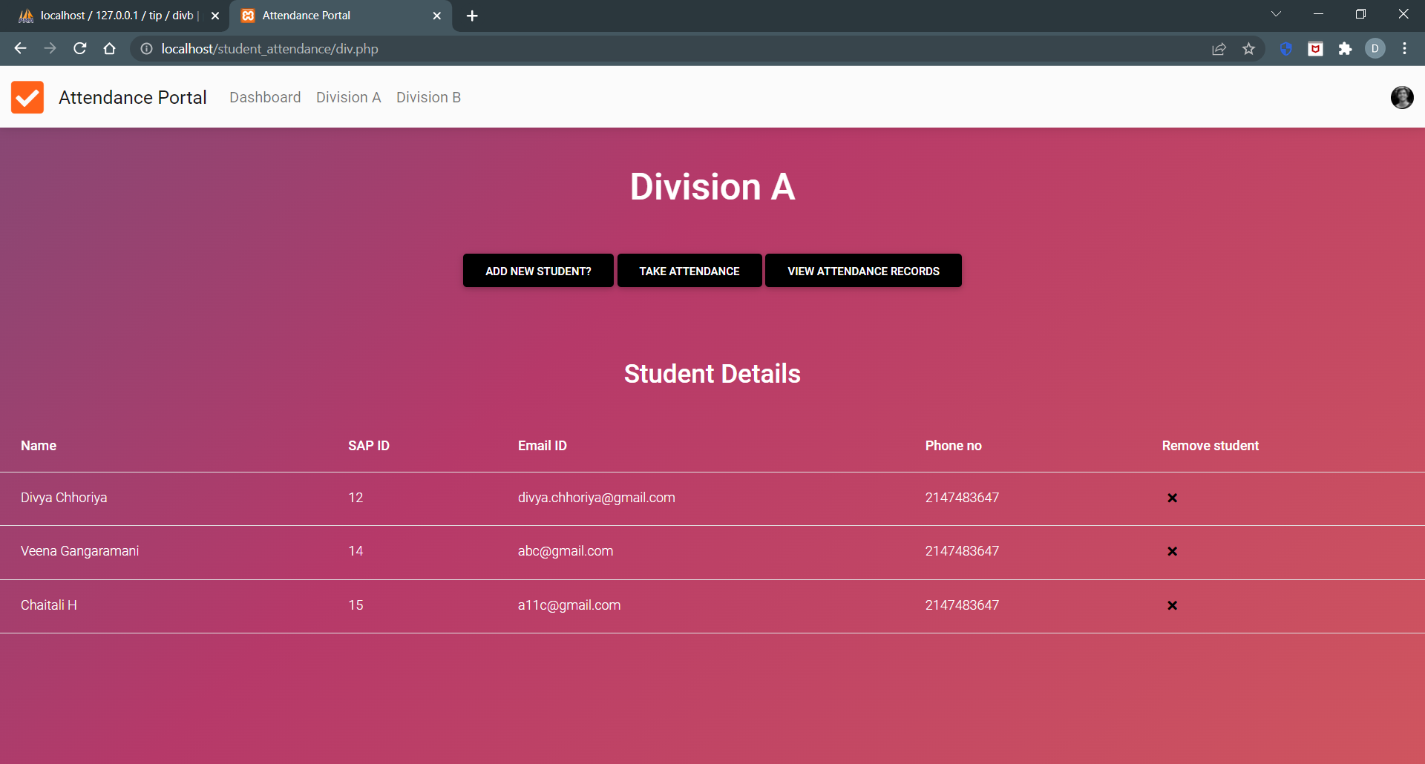Click the user profile avatar icon

coord(1402,97)
